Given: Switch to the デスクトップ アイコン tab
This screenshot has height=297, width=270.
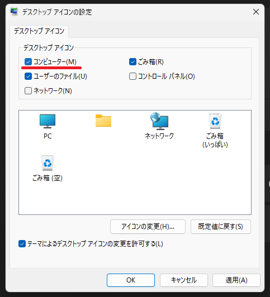Looking at the screenshot, I should [x=39, y=31].
